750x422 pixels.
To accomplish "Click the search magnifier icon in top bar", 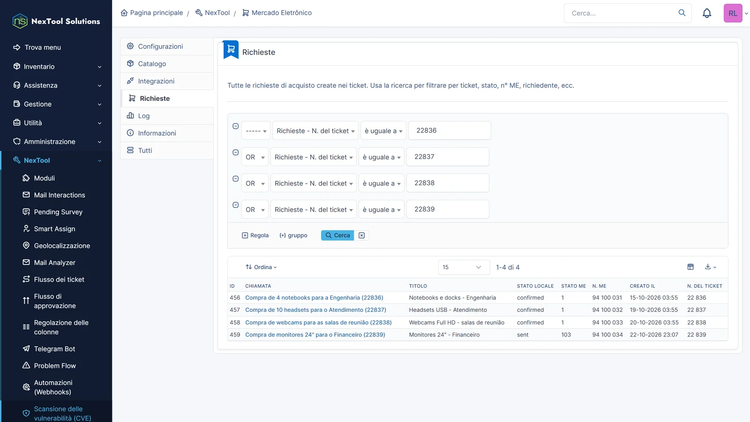I will point(682,13).
